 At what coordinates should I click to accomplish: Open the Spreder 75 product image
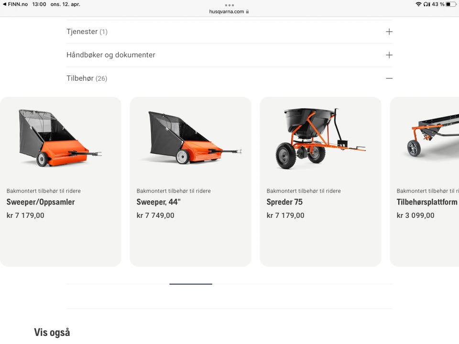click(x=320, y=138)
